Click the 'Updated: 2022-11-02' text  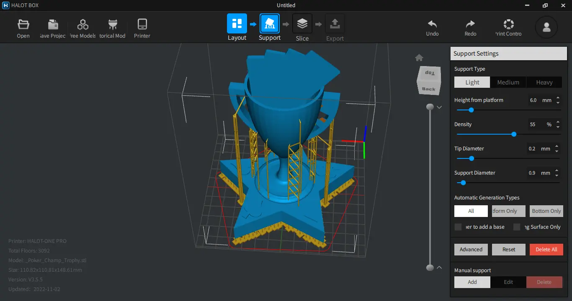point(34,289)
